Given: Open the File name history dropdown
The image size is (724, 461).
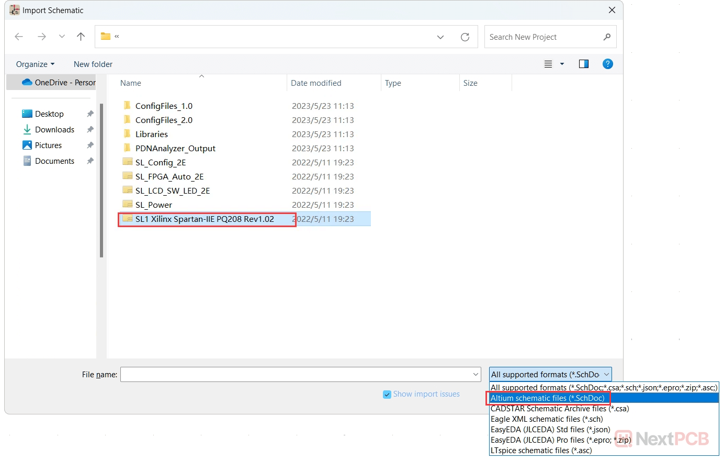Looking at the screenshot, I should pos(476,375).
